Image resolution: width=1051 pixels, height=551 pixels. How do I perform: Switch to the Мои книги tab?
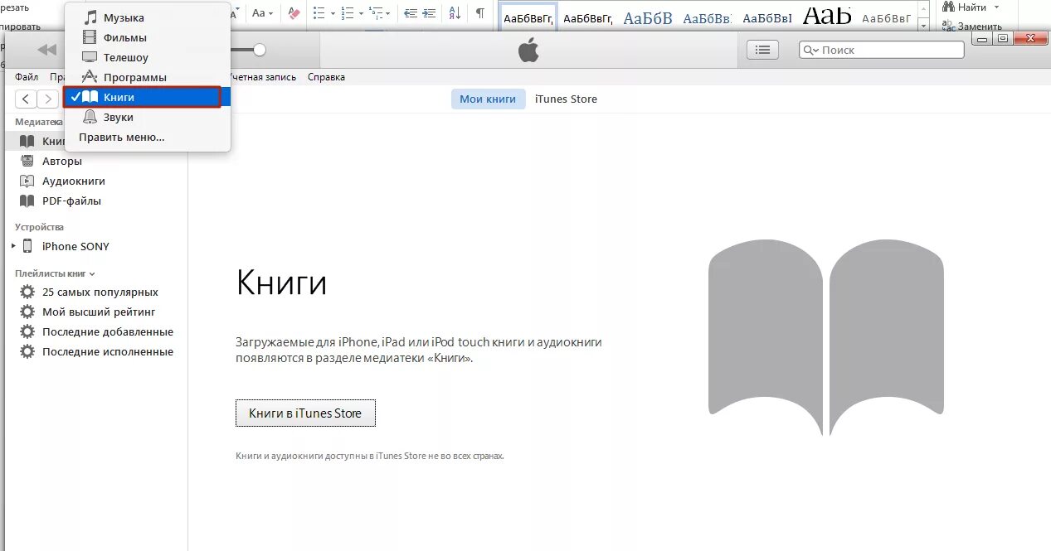click(x=488, y=99)
